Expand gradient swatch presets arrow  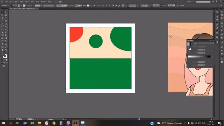pyautogui.click(x=191, y=44)
